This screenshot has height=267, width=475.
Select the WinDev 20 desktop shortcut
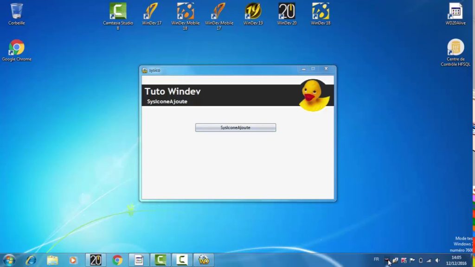(x=287, y=14)
